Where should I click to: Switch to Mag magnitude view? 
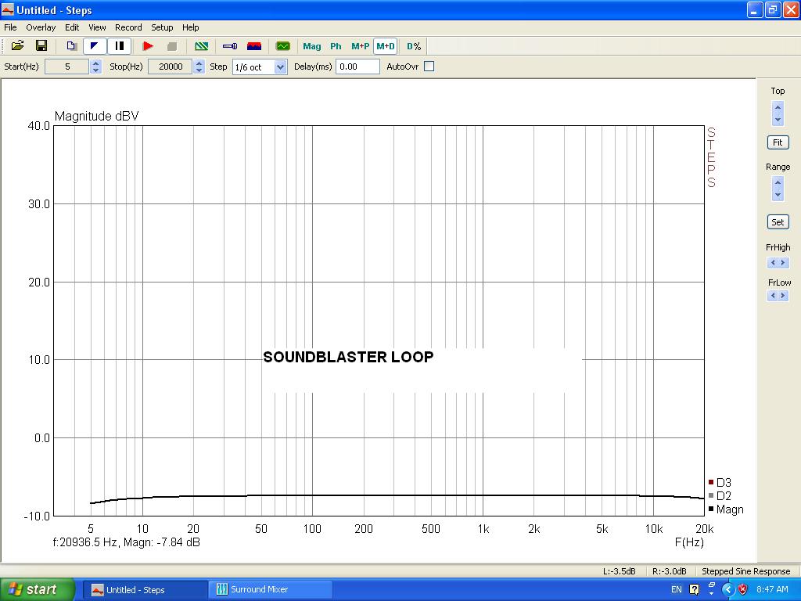[311, 46]
